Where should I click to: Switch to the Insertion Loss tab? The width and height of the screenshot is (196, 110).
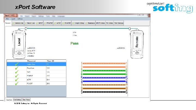coord(18,23)
